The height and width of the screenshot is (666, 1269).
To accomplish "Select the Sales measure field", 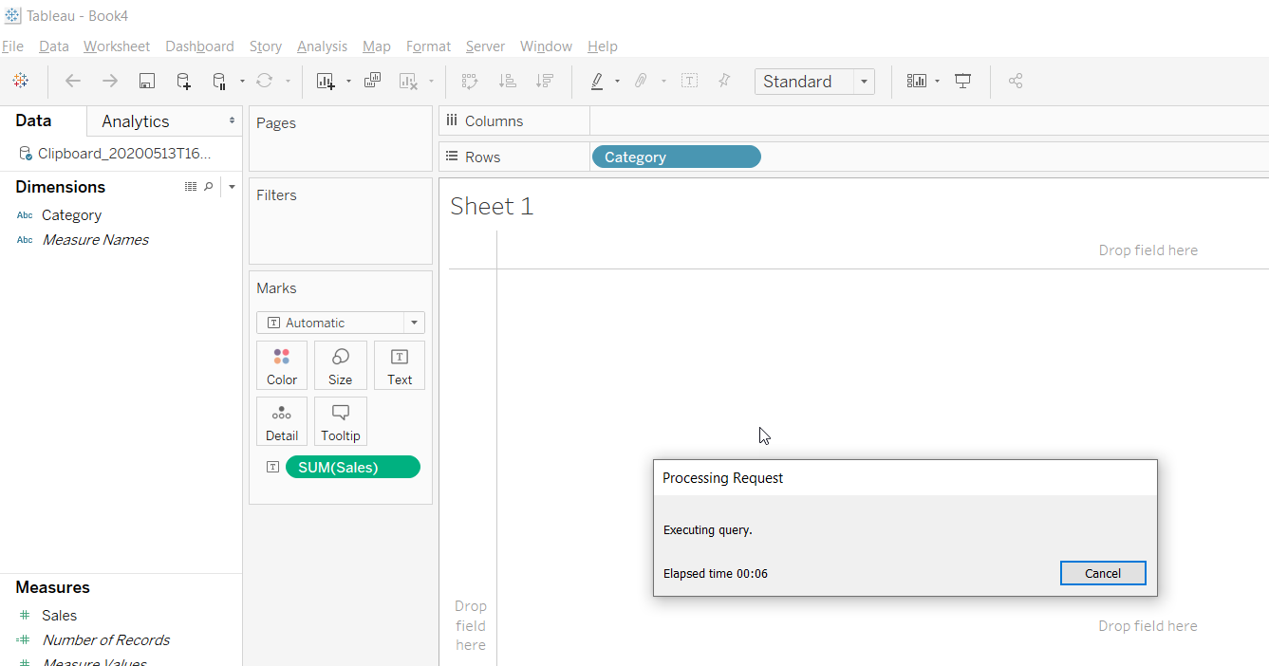I will 59,616.
